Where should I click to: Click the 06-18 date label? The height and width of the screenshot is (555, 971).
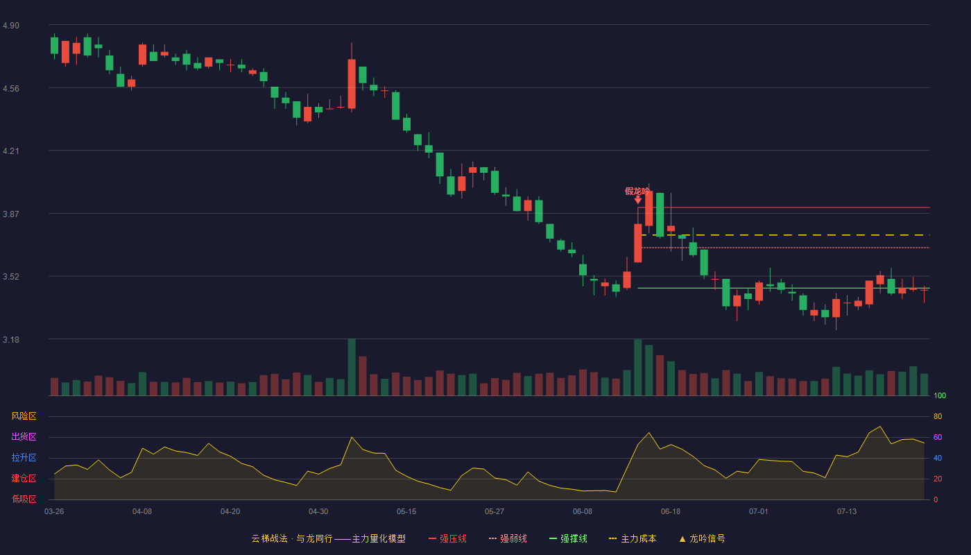click(x=671, y=511)
